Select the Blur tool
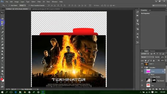Viewport: 167px width, 94px height. (2, 51)
